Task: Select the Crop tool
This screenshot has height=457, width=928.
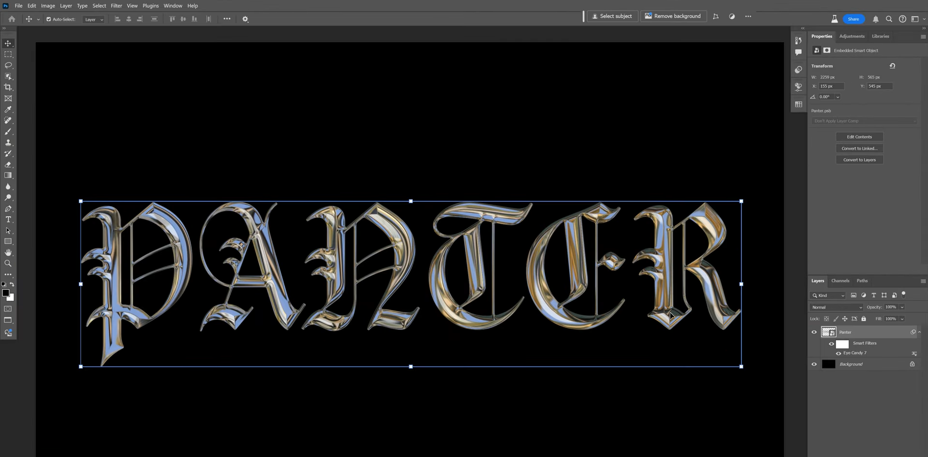Action: click(x=8, y=88)
